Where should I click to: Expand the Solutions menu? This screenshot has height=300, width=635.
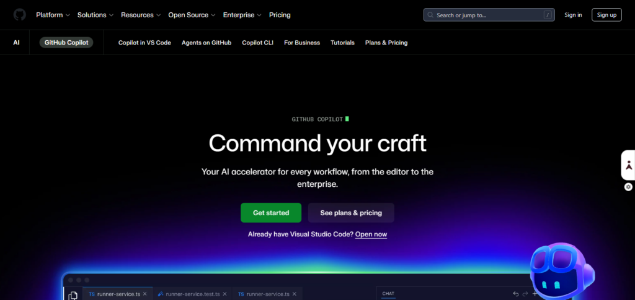point(95,15)
